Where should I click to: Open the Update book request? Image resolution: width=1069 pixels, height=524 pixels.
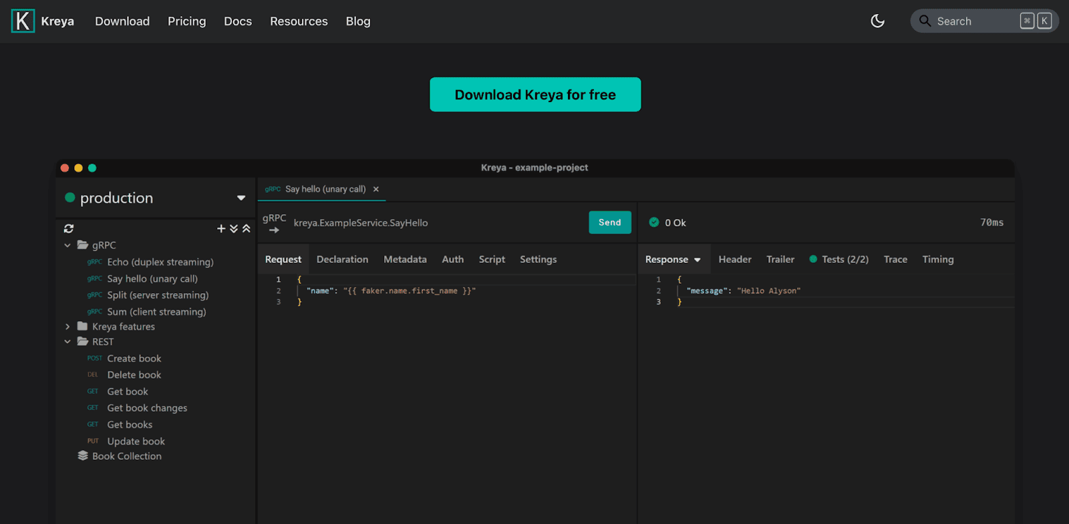136,441
